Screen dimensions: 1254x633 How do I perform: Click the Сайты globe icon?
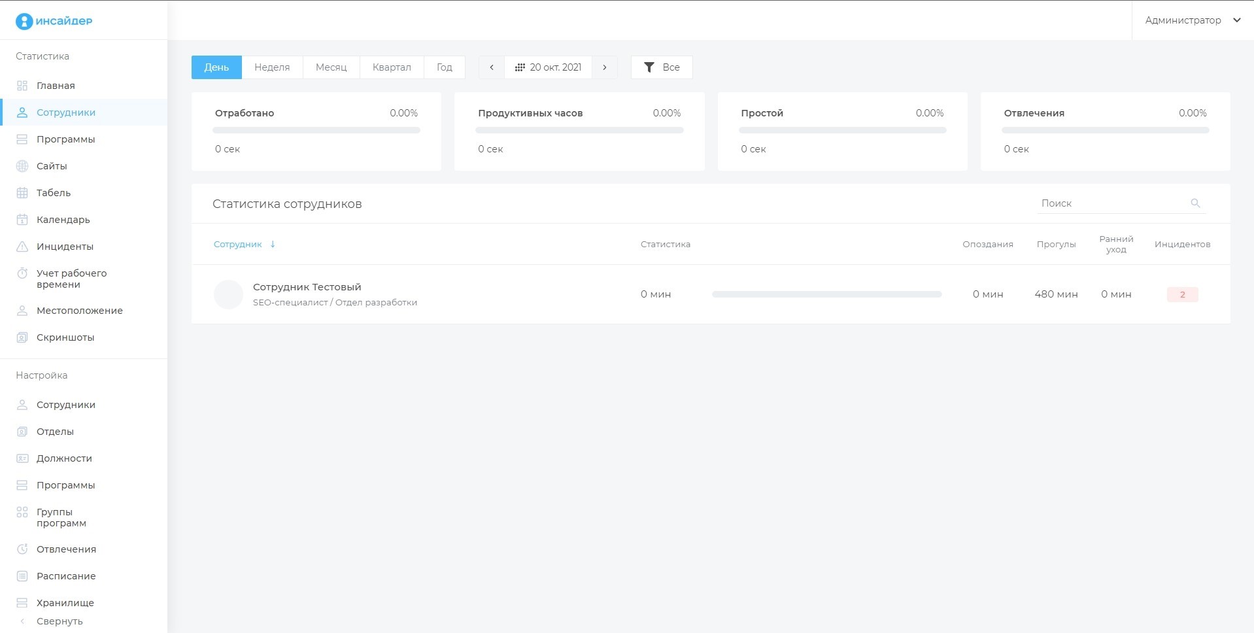coord(22,166)
